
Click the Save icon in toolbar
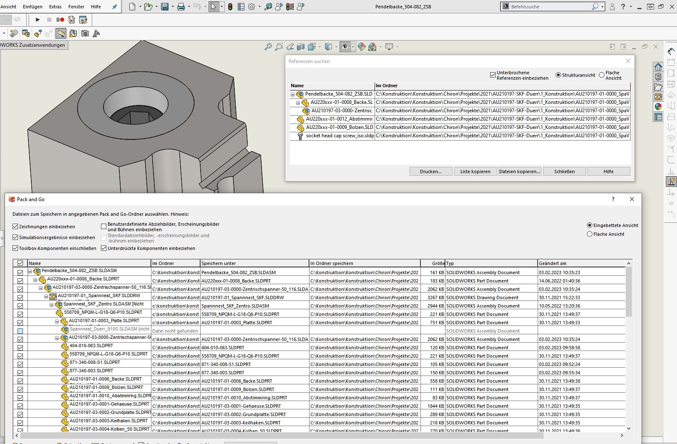tap(165, 7)
